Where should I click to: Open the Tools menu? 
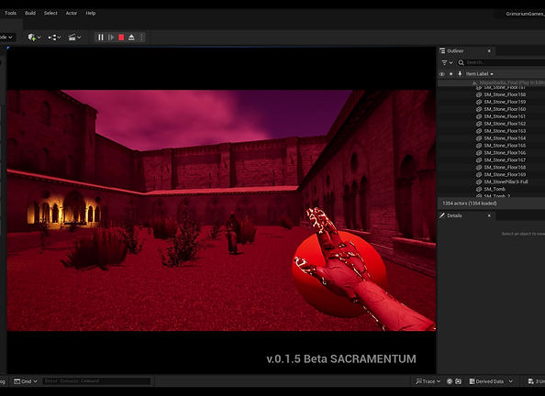tap(10, 13)
